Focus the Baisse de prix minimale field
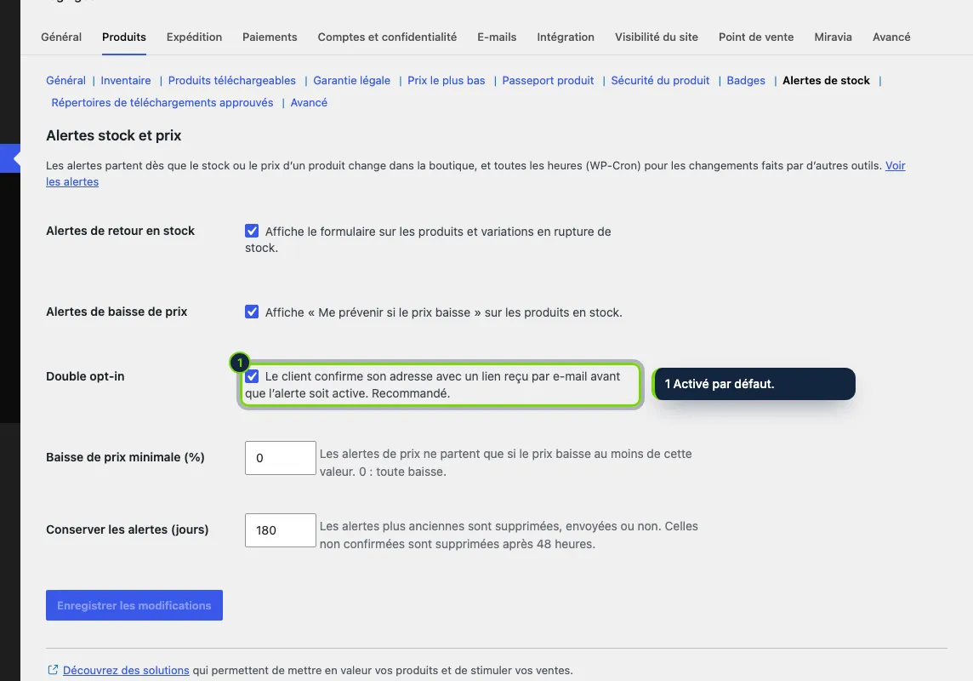The image size is (973, 681). (x=281, y=458)
